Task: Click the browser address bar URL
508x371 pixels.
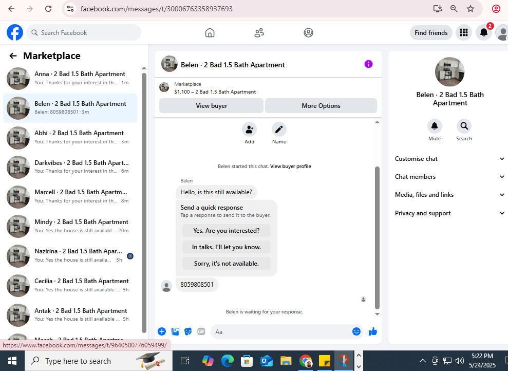Action: 157,9
